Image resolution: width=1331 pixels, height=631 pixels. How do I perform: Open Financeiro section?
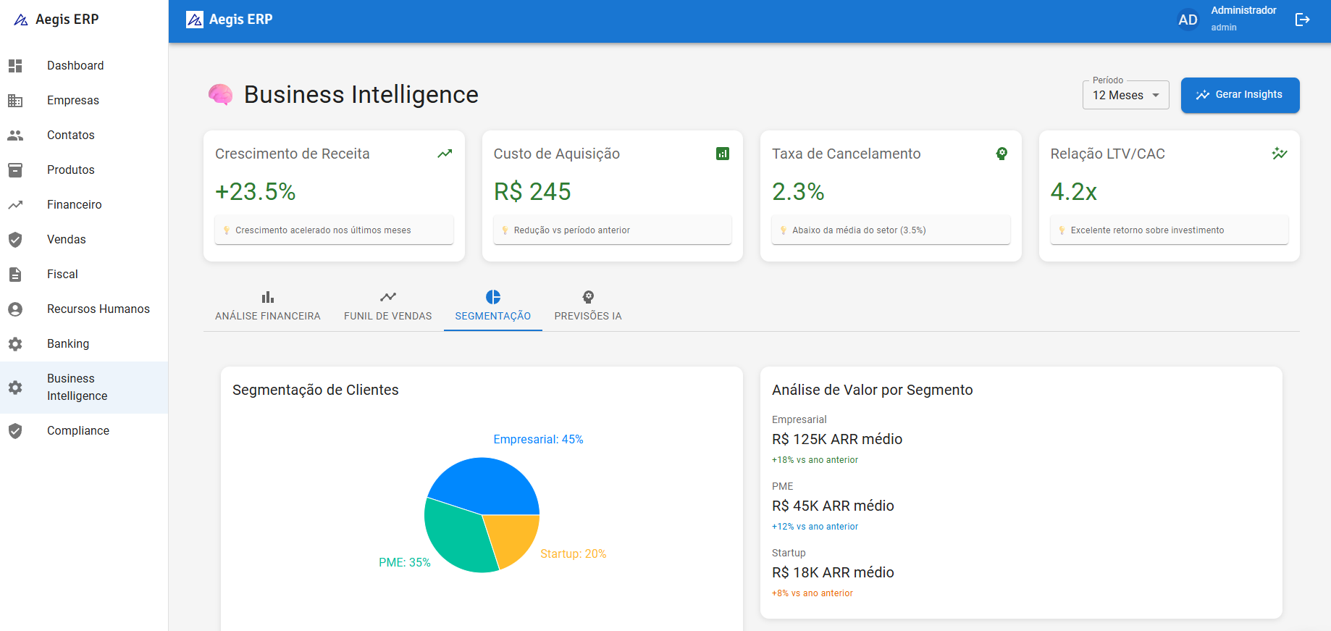[x=84, y=205]
